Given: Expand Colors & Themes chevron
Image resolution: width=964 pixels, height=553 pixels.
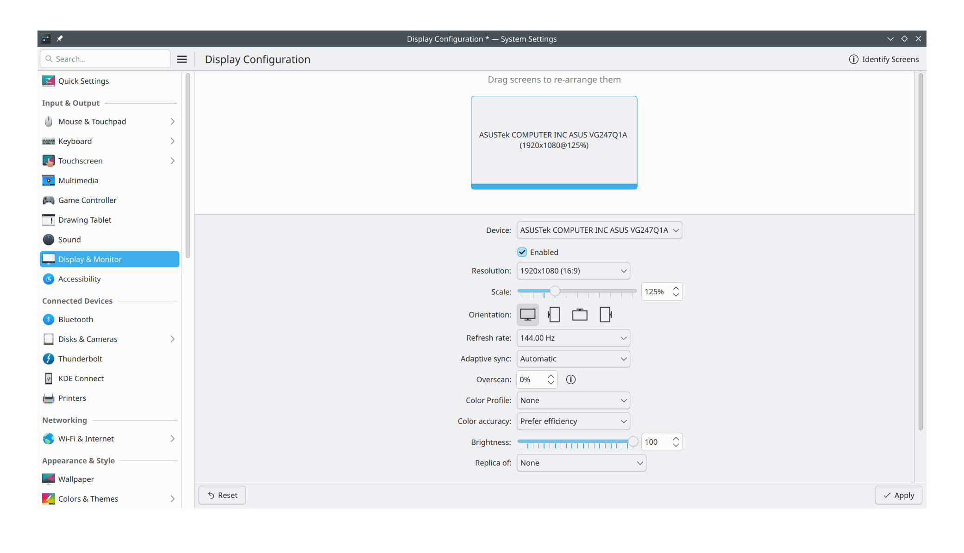Looking at the screenshot, I should [172, 498].
